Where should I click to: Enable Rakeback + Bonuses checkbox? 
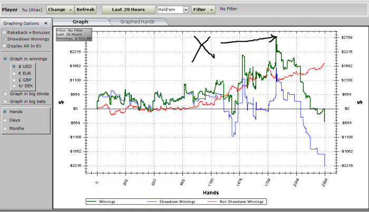point(4,32)
